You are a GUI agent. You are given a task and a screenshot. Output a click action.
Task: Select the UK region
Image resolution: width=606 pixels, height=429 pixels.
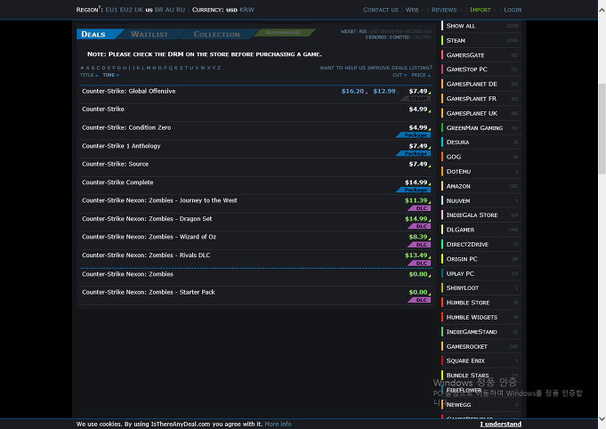point(139,10)
